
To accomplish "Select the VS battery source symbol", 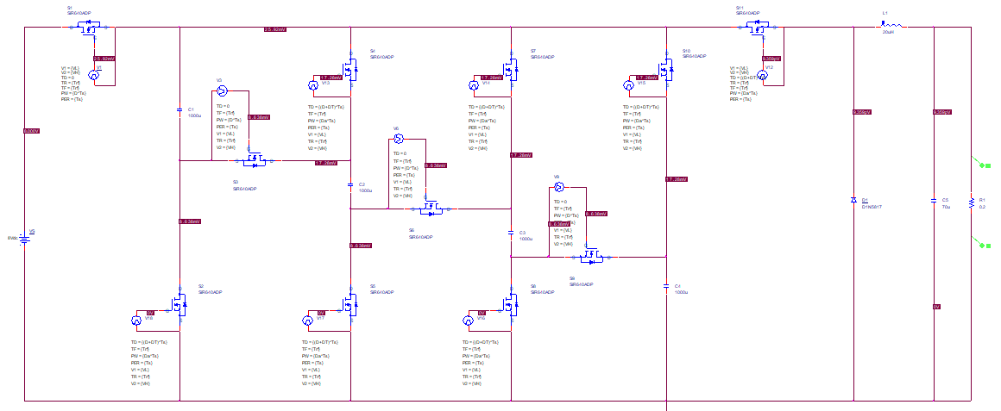I will pos(25,239).
